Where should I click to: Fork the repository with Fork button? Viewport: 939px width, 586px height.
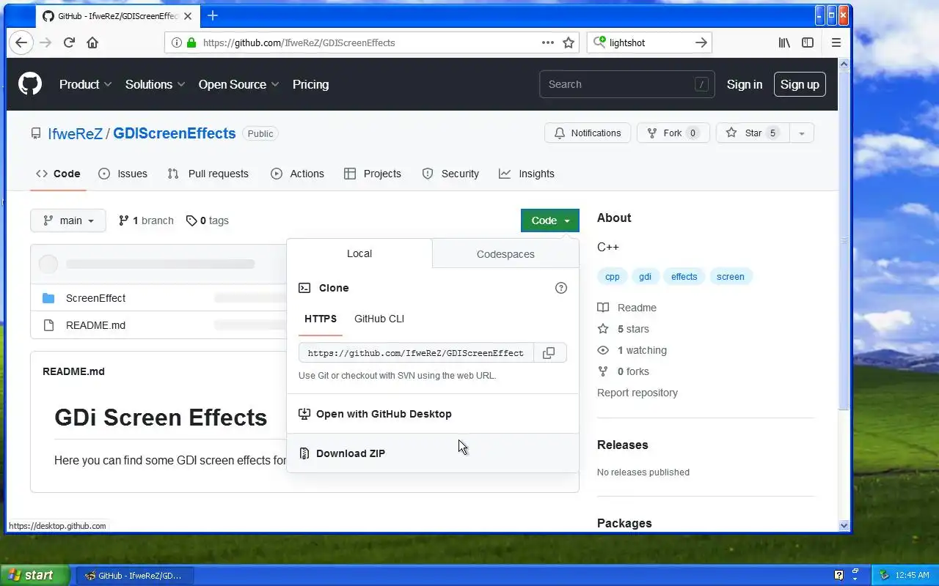tap(673, 133)
